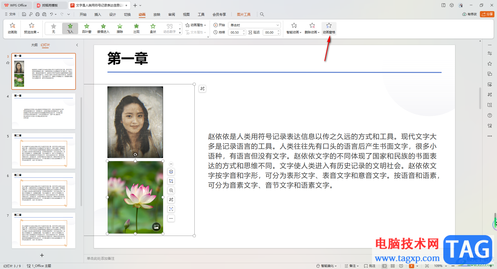Switch to normal view in status bar
Viewport: 497px width, 269px height.
tap(384, 266)
